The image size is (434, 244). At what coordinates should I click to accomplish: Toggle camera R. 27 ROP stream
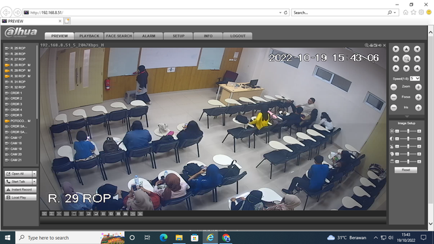pyautogui.click(x=18, y=59)
